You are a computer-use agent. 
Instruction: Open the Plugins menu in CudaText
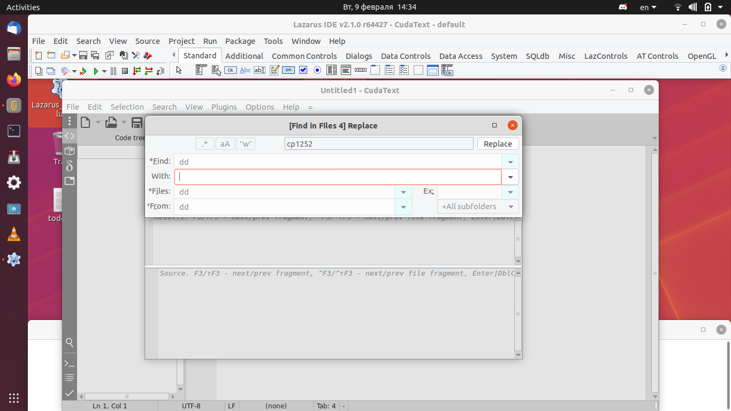pyautogui.click(x=224, y=107)
